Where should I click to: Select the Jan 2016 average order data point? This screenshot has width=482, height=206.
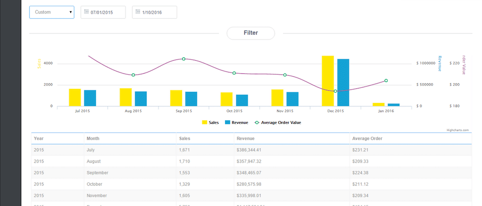(x=386, y=81)
